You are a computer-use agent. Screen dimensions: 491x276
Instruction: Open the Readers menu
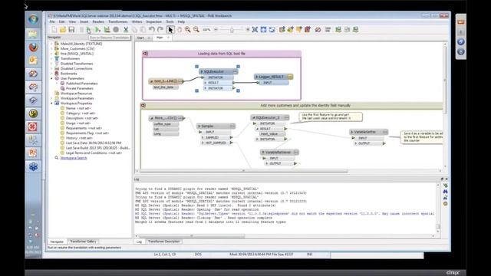(x=98, y=22)
